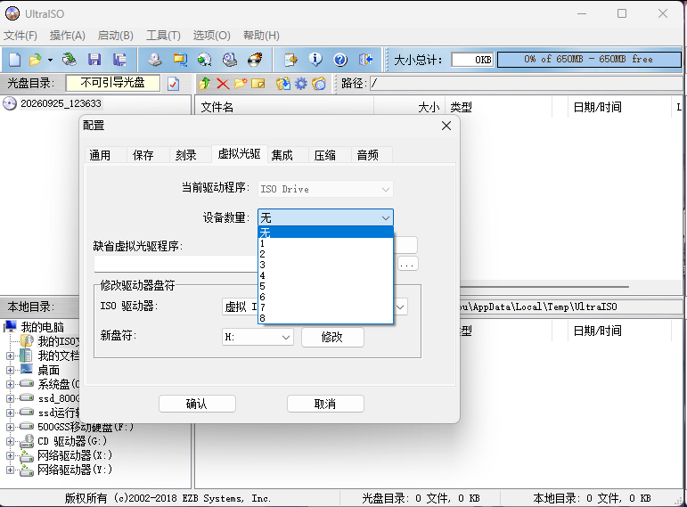Click the 0% of 650MB capacity bar

pyautogui.click(x=589, y=59)
